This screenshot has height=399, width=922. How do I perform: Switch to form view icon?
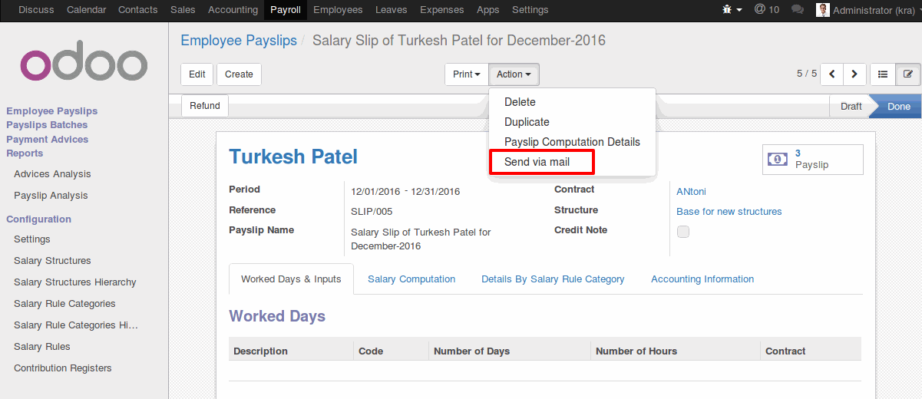tap(908, 74)
